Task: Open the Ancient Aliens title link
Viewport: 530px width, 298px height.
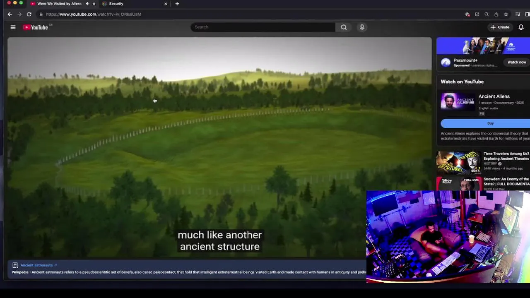Action: tap(494, 96)
